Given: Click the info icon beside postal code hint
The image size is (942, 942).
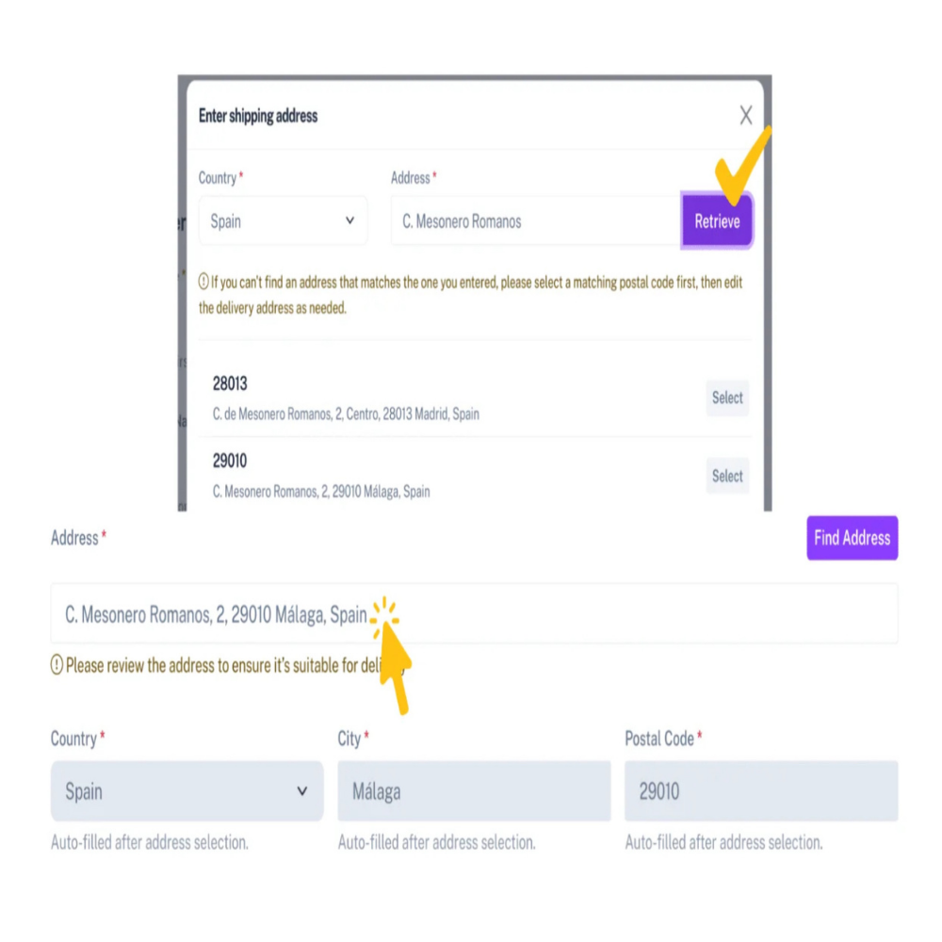Looking at the screenshot, I should click(203, 282).
